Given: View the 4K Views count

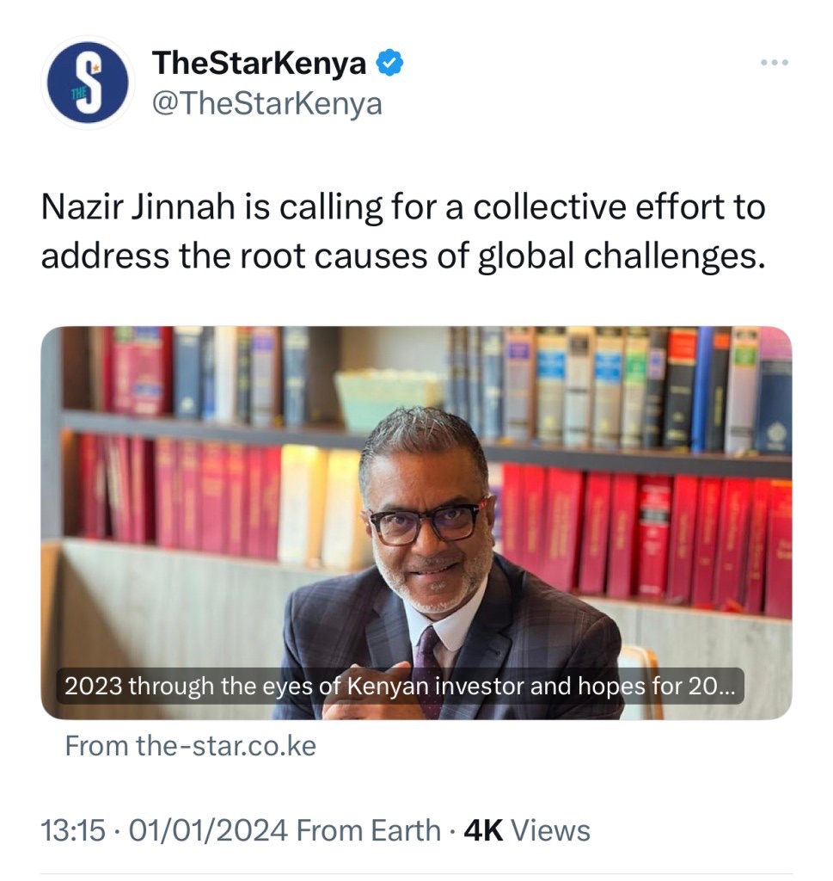Looking at the screenshot, I should (x=526, y=831).
